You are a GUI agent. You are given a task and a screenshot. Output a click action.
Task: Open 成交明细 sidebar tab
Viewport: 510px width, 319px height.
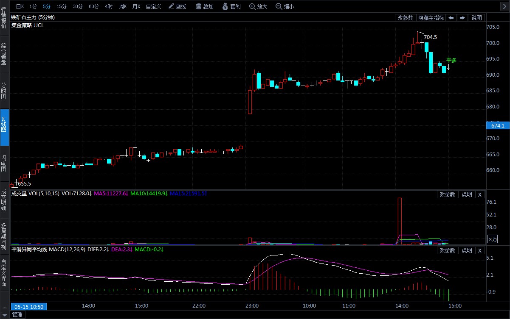4,200
